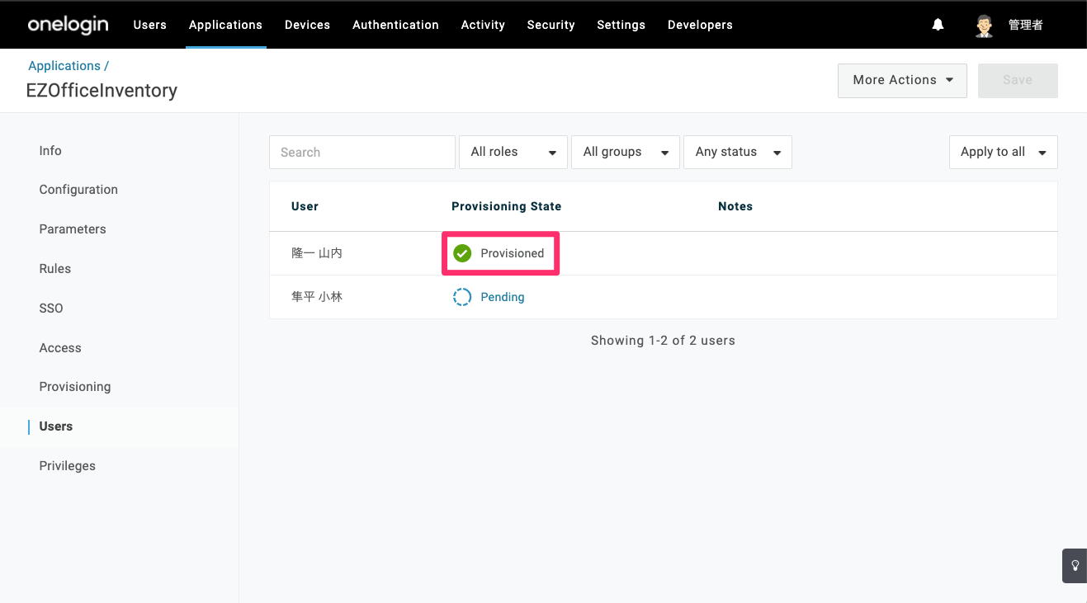Screen dimensions: 1087x603
Task: Open the Security top menu
Action: (551, 25)
